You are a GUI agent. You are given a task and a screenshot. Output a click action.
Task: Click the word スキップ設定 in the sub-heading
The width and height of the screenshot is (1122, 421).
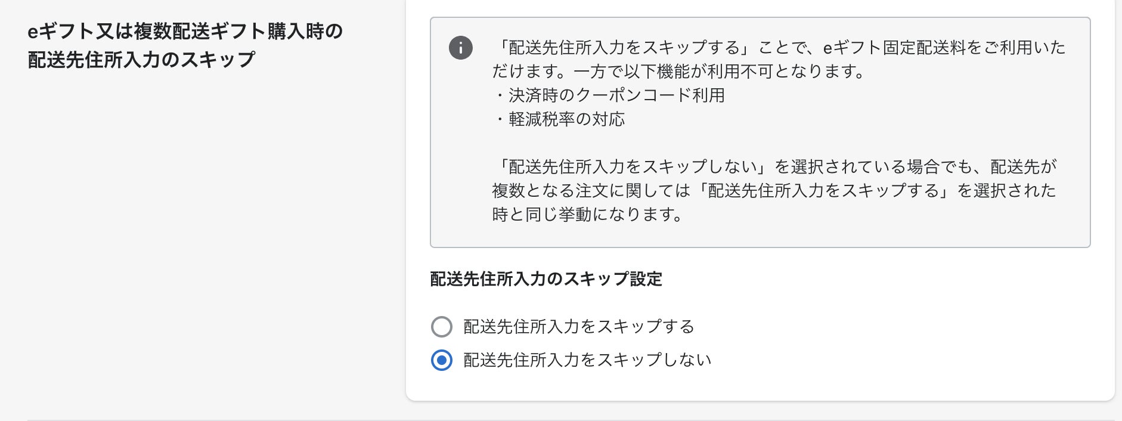click(x=613, y=279)
